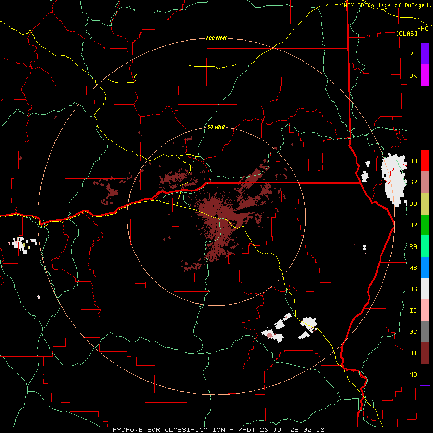Click the 02:18 timestamp

coord(314,430)
